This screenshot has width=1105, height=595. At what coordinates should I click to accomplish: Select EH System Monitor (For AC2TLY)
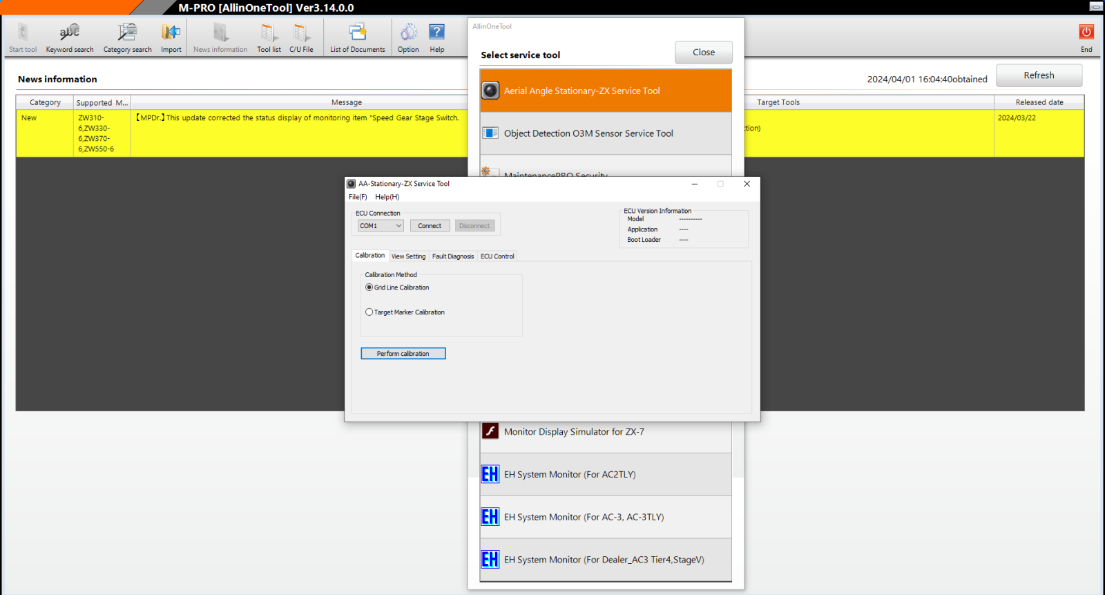coord(606,475)
